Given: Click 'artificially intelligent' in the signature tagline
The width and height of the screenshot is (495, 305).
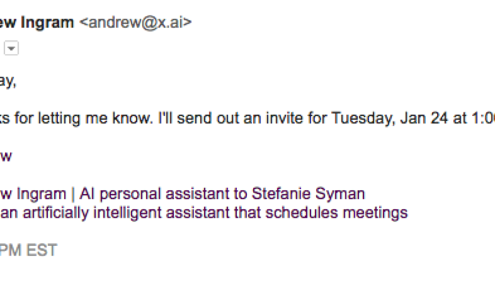Looking at the screenshot, I should click(92, 213).
